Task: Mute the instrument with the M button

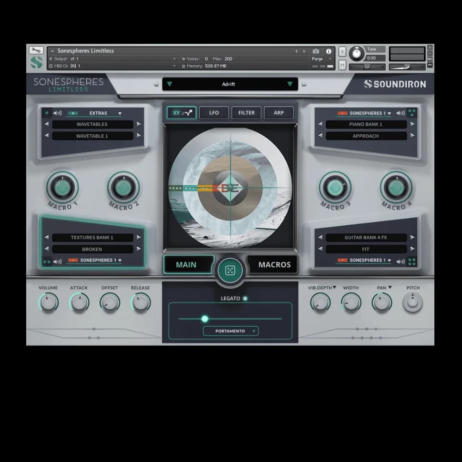Action: click(342, 64)
